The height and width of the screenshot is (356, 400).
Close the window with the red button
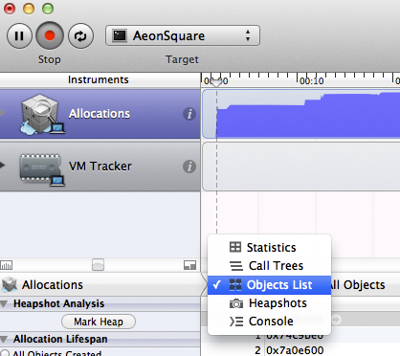[10, 9]
